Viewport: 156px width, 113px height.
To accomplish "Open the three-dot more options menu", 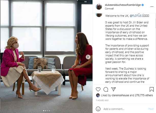I will (x=152, y=7).
